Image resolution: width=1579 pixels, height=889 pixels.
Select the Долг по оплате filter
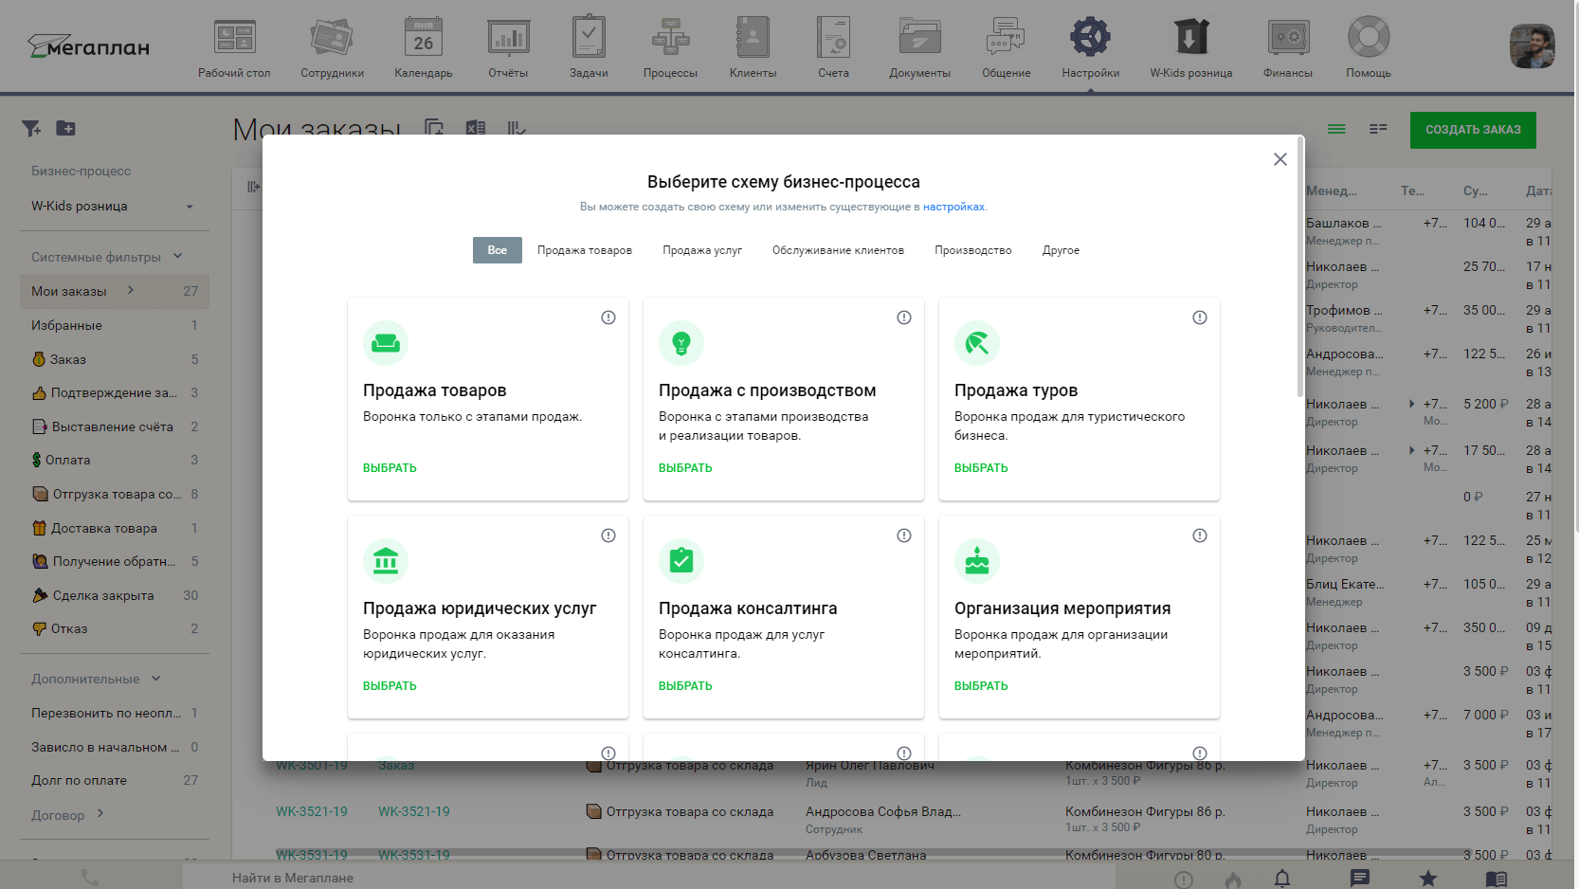pyautogui.click(x=114, y=780)
